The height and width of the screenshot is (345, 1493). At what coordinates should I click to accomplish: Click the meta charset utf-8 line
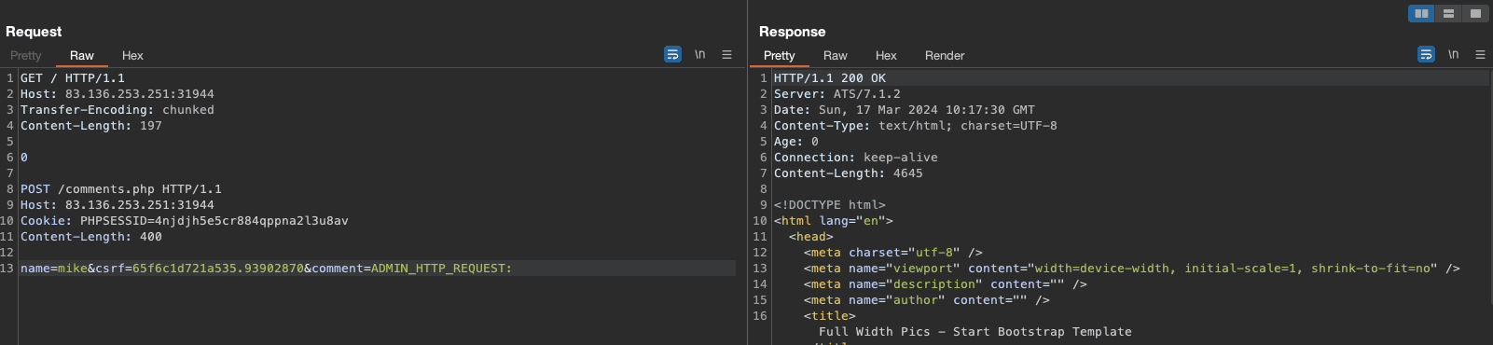893,253
